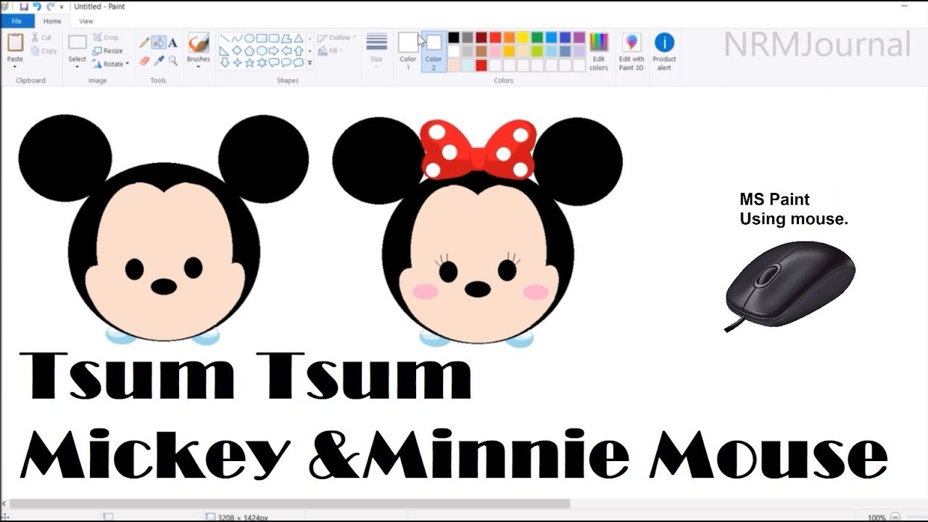This screenshot has width=928, height=522.
Task: Open the Size line thickness dropdown
Action: [x=376, y=51]
